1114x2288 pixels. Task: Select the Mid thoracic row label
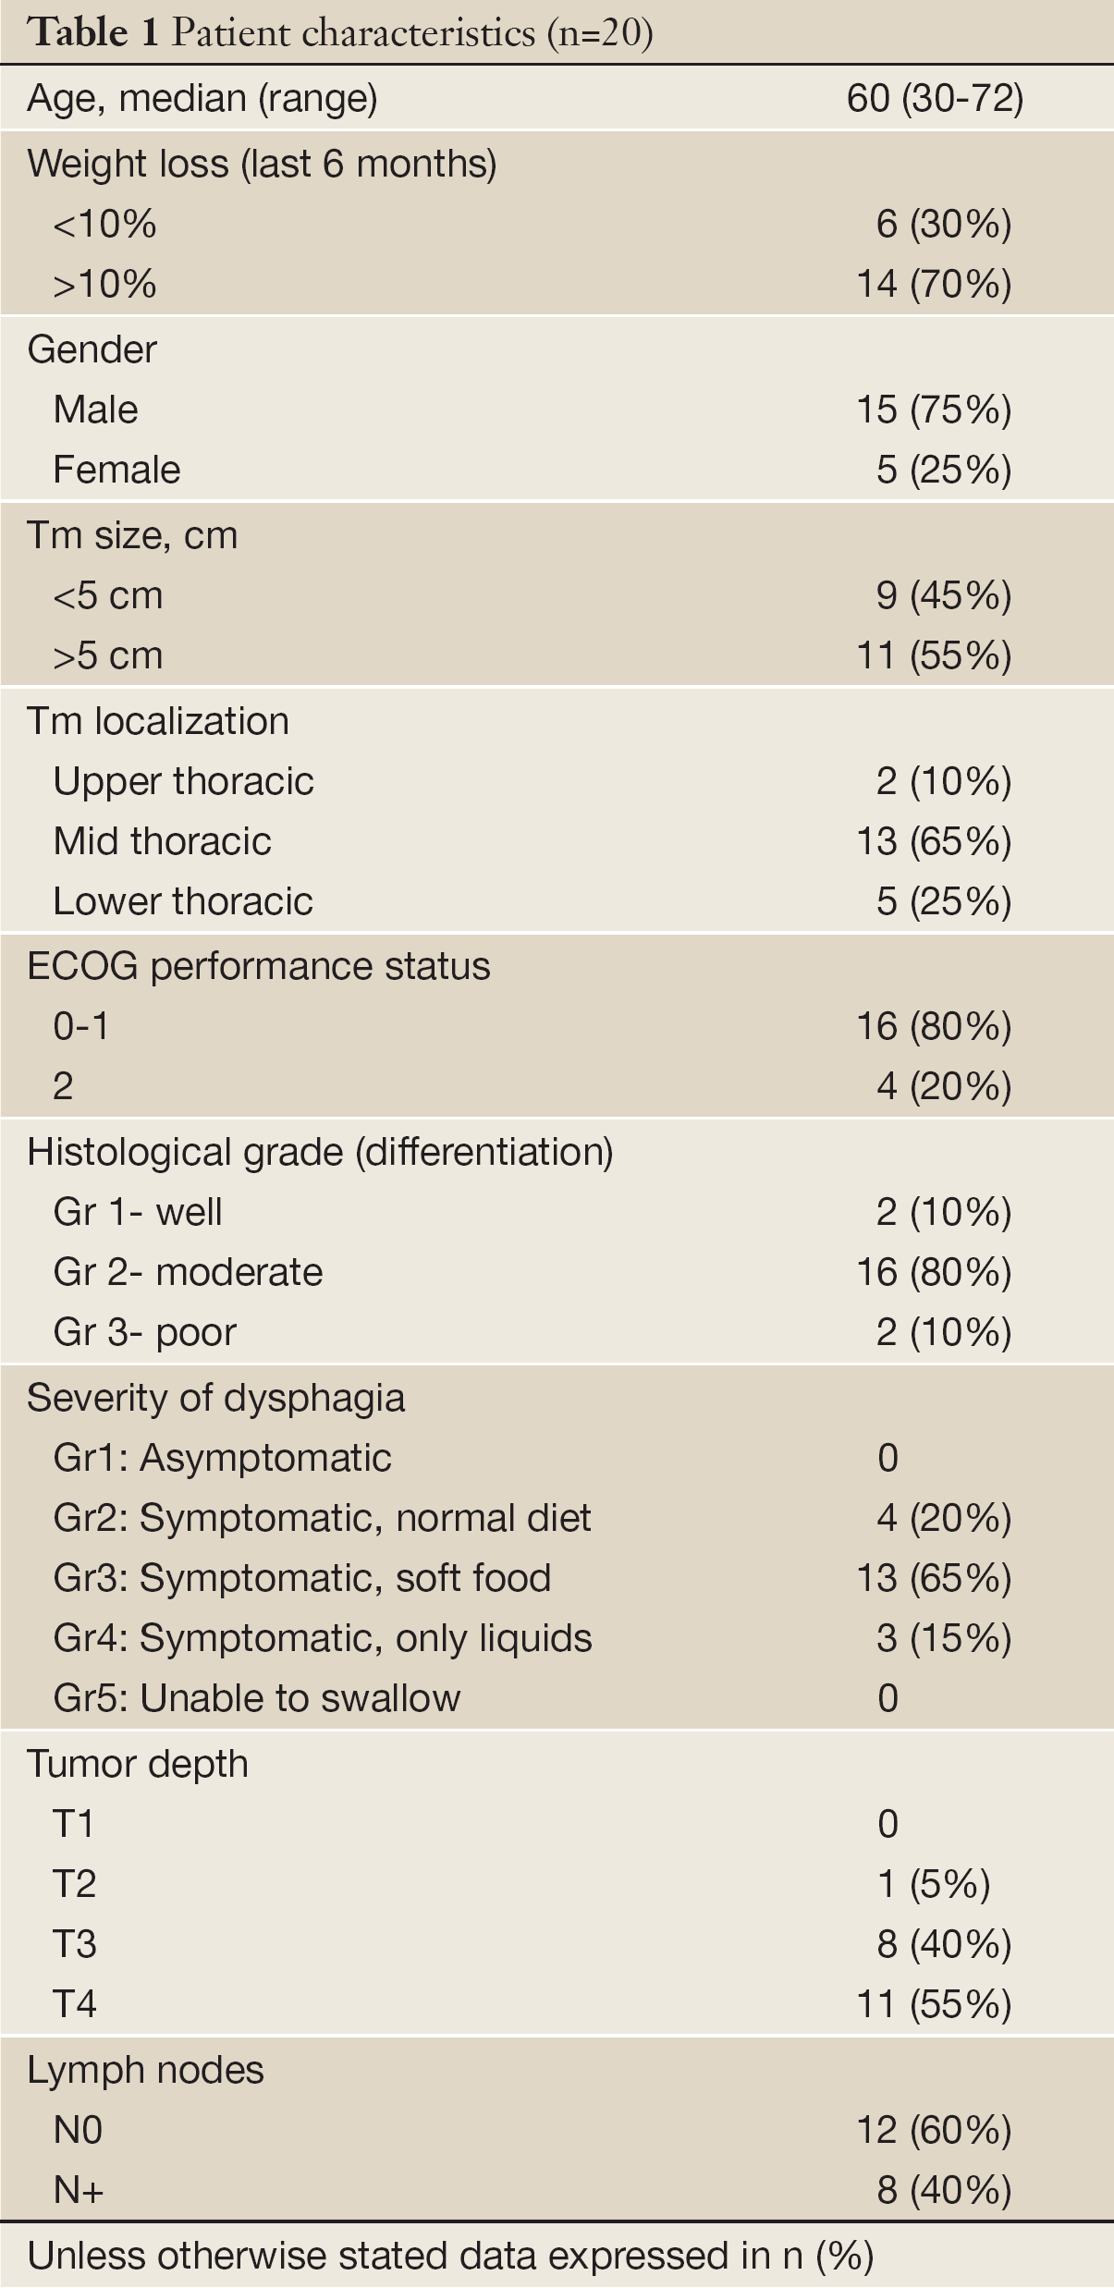[x=163, y=841]
